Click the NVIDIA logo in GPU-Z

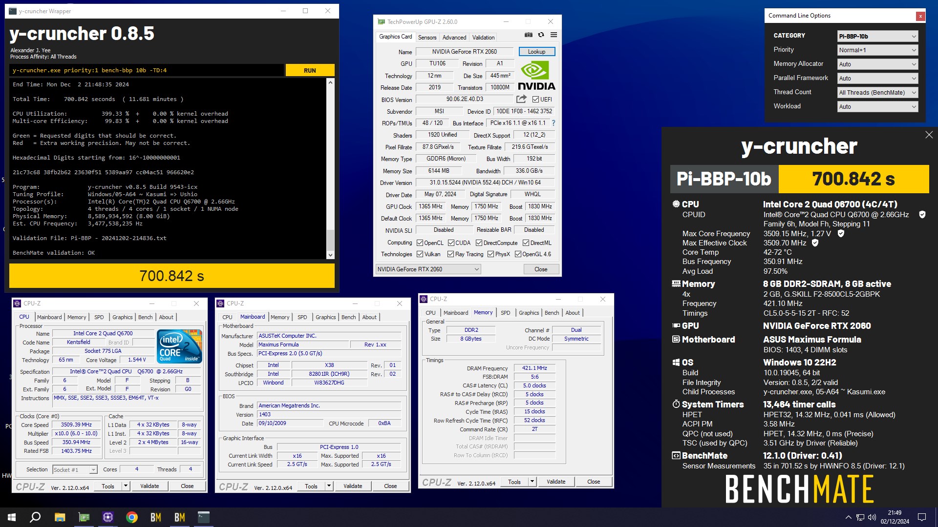(536, 76)
